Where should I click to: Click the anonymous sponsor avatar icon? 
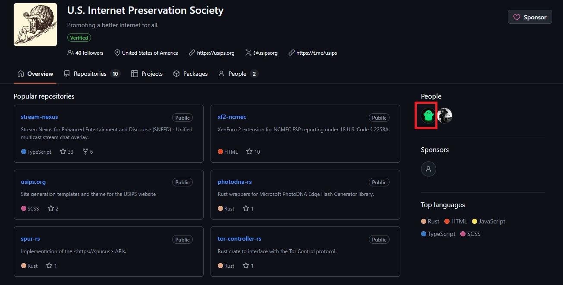click(428, 169)
